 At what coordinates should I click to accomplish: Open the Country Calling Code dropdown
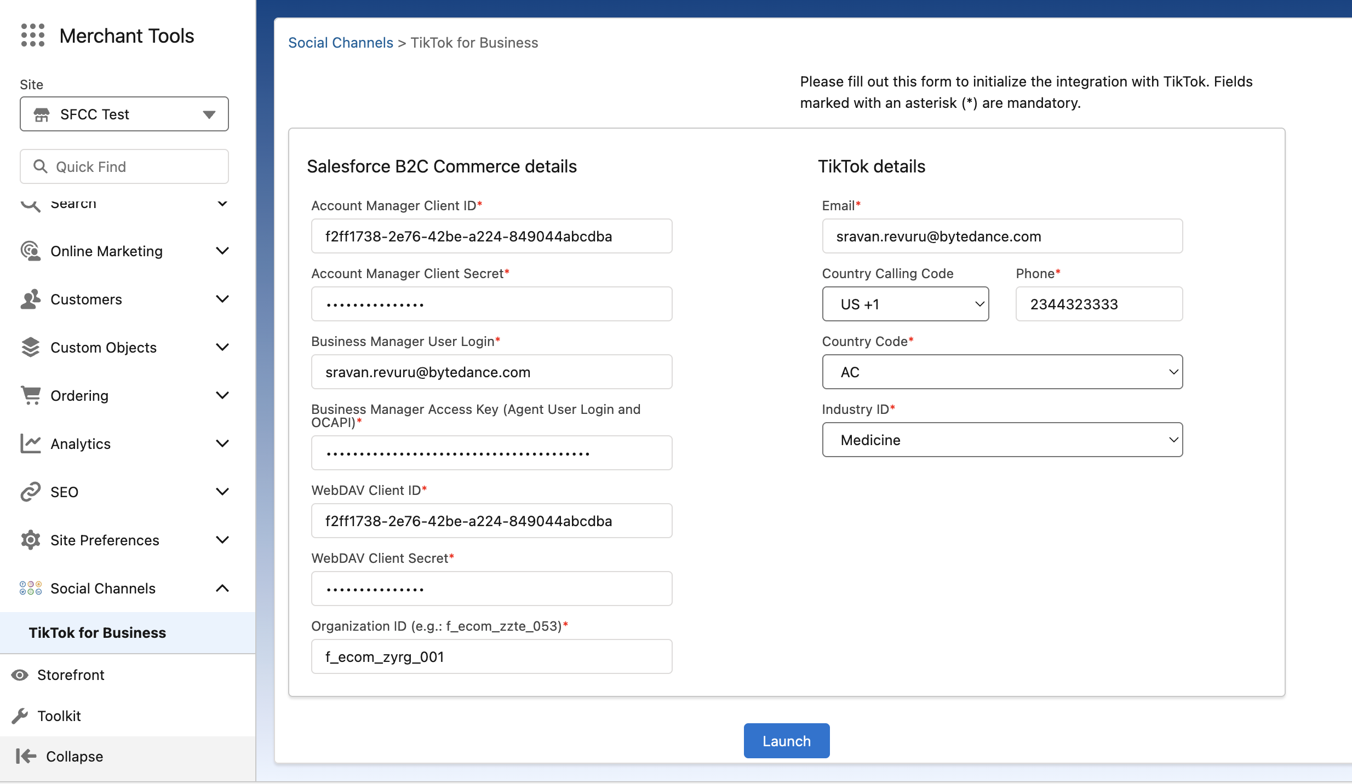(x=905, y=304)
